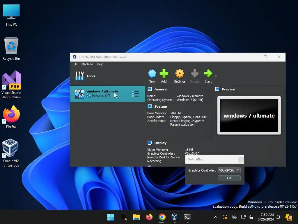Click the Powered Off status text
Image resolution: width=298 pixels, height=224 pixels.
(x=101, y=96)
